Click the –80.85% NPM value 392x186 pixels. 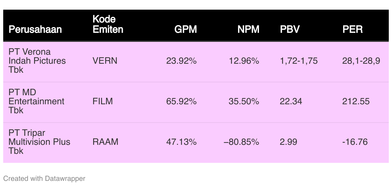pyautogui.click(x=241, y=142)
